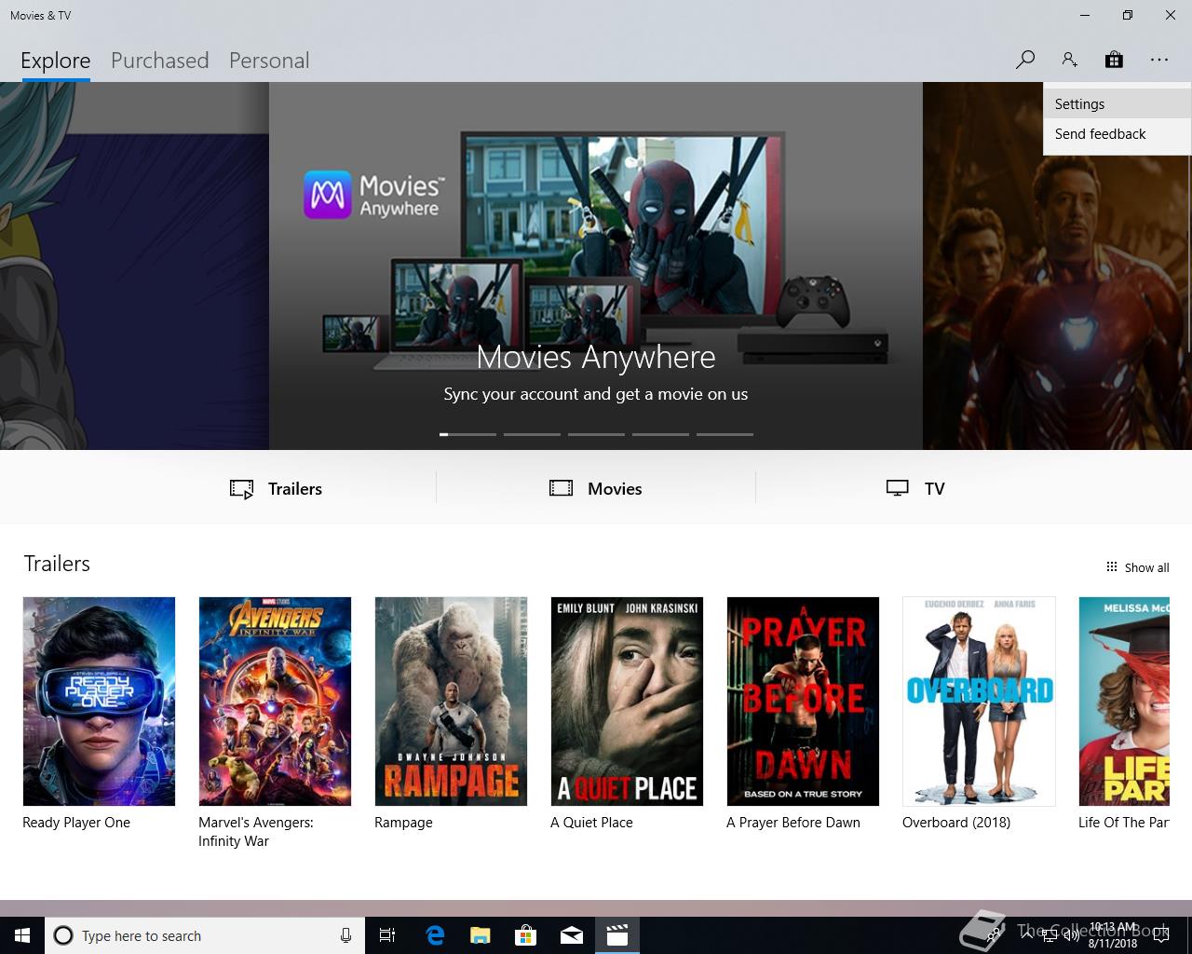1192x954 pixels.
Task: Select Settings from the menu
Action: (1117, 104)
